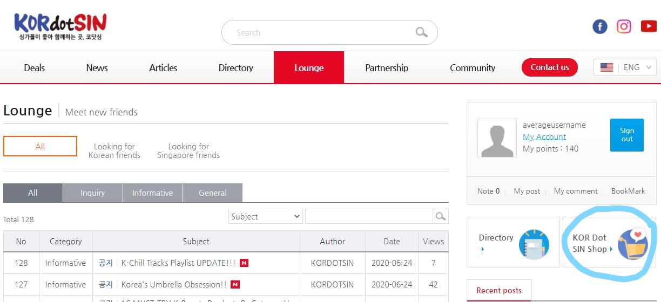Image resolution: width=661 pixels, height=302 pixels.
Task: Open Korea's Umbrella Obsession post
Action: coord(174,285)
